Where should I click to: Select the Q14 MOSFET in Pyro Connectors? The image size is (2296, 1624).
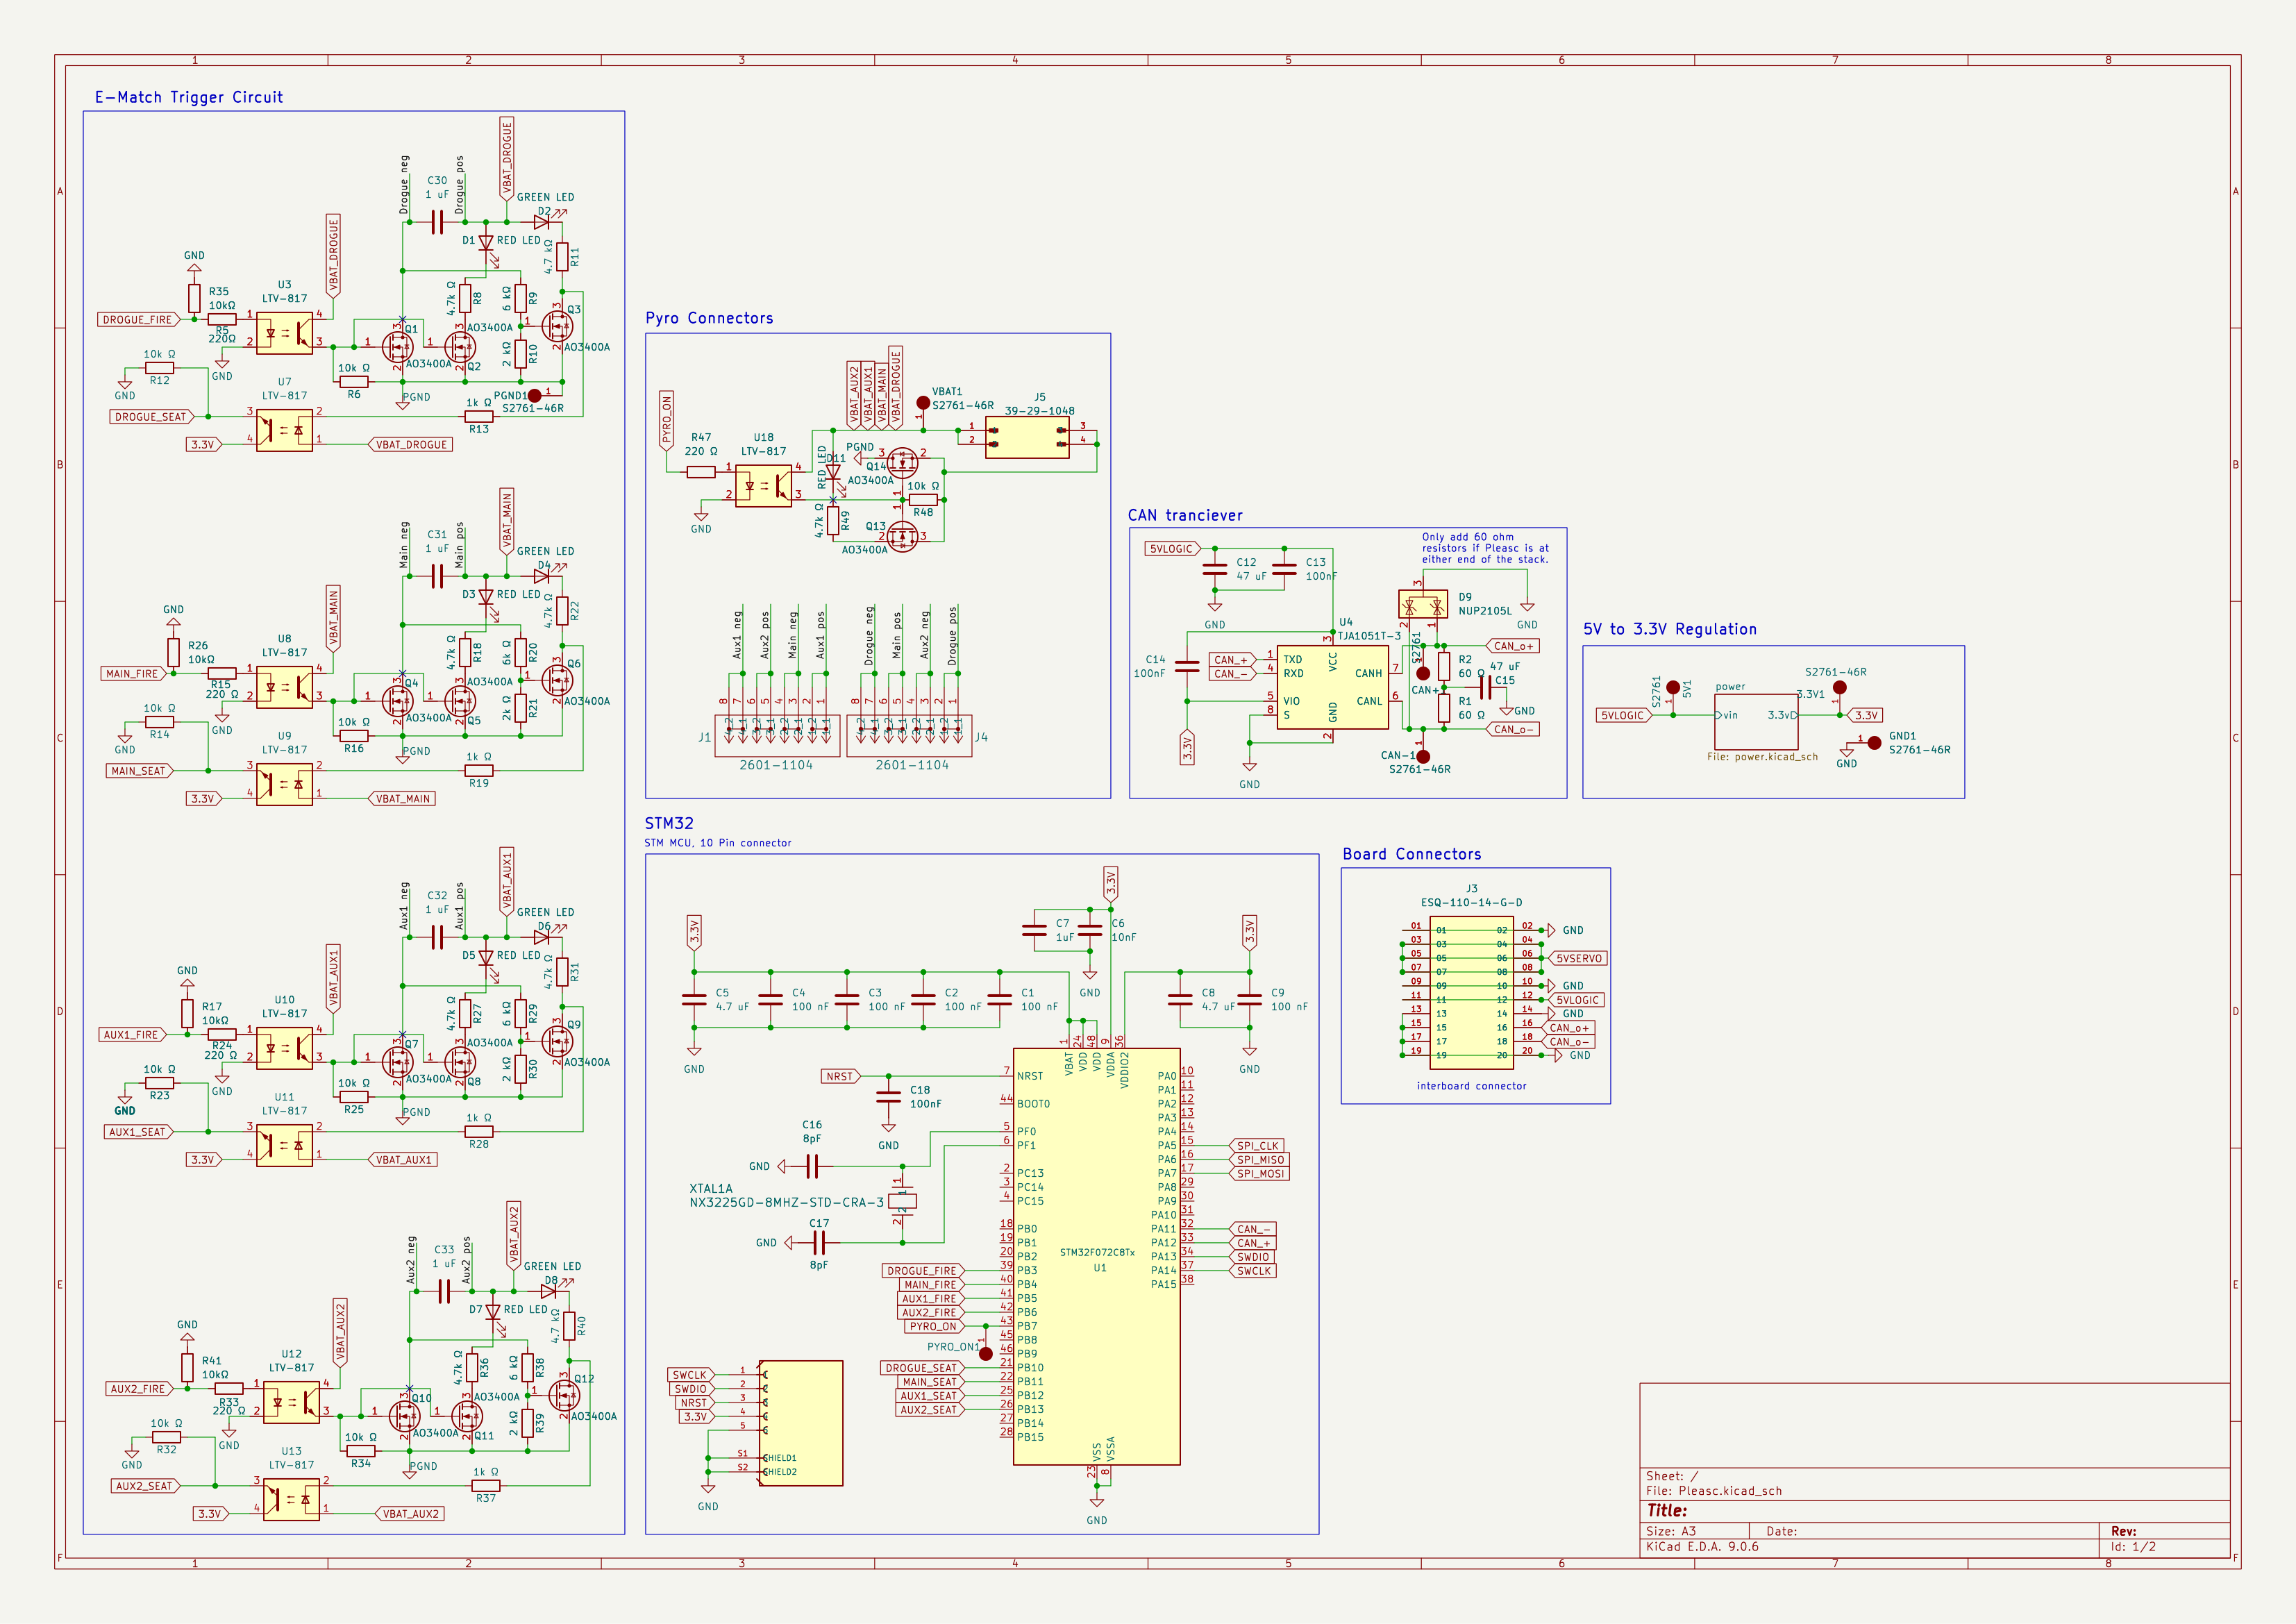(x=903, y=463)
